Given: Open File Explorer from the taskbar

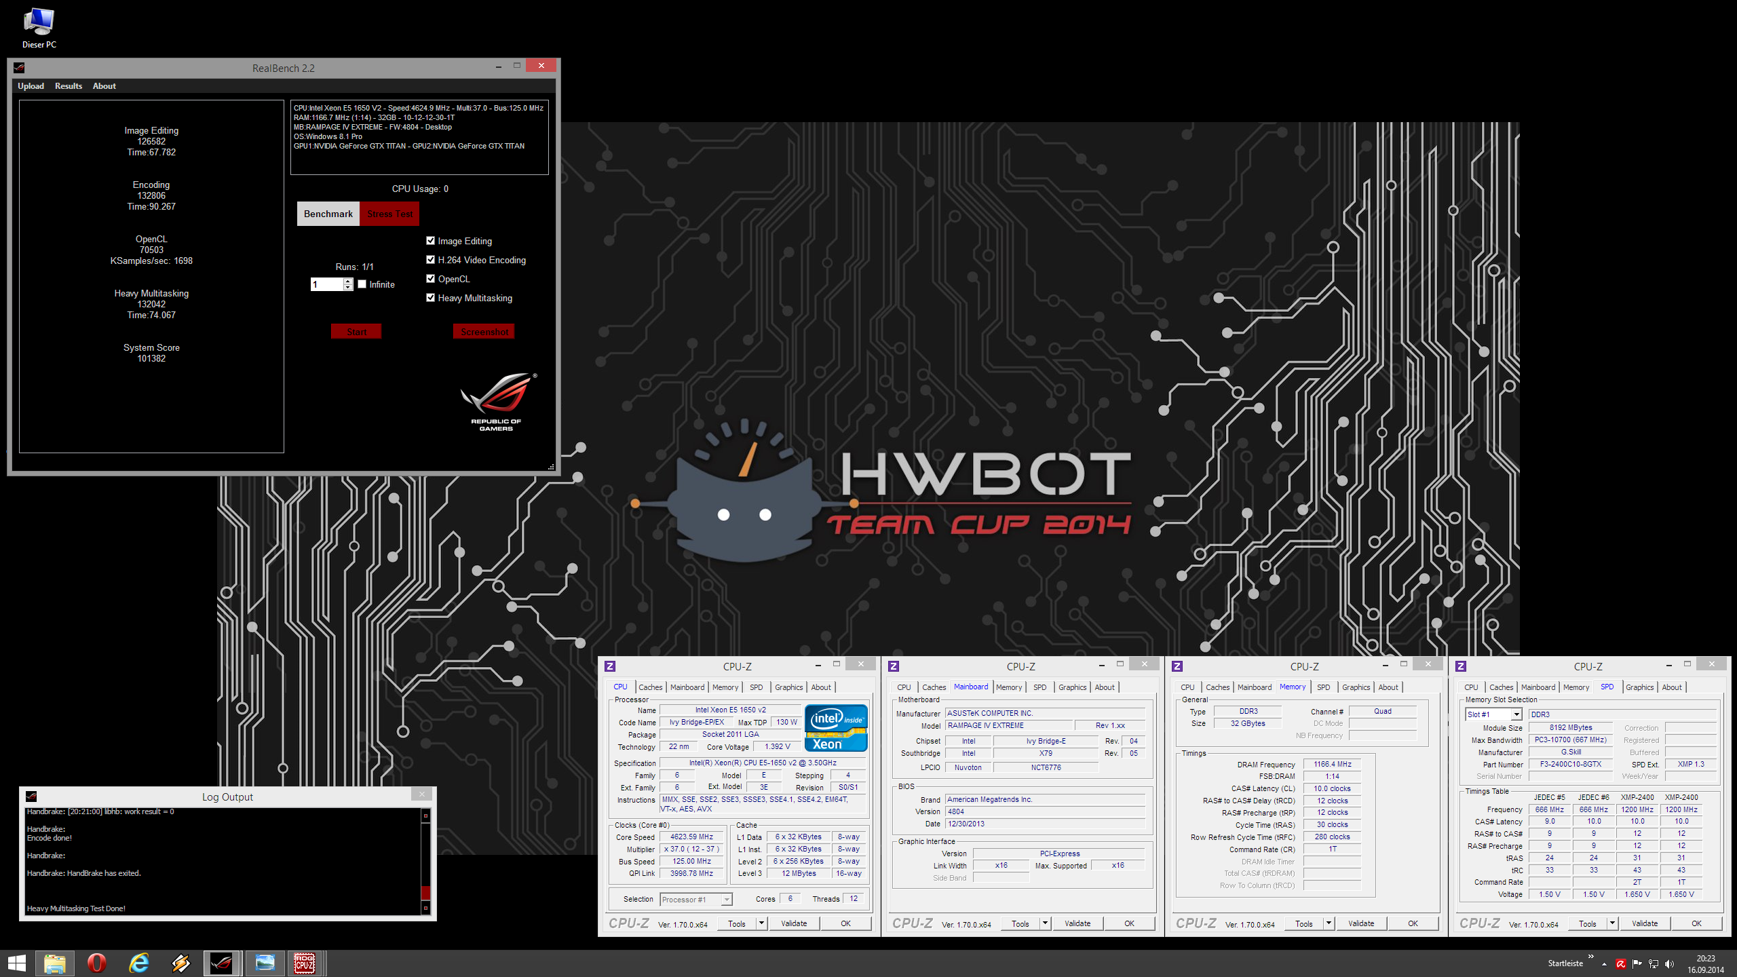Looking at the screenshot, I should pyautogui.click(x=55, y=963).
